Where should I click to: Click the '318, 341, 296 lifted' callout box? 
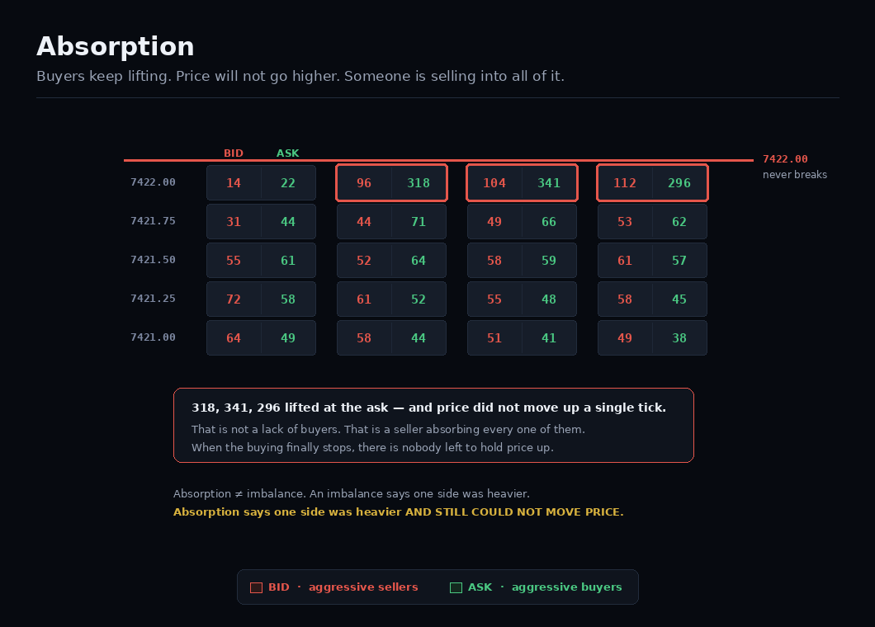[x=433, y=425]
